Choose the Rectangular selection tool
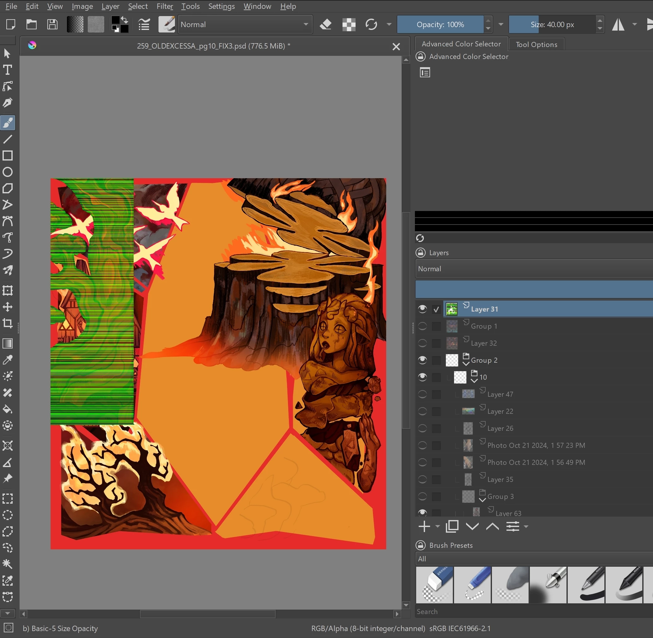The height and width of the screenshot is (638, 653). pos(7,499)
